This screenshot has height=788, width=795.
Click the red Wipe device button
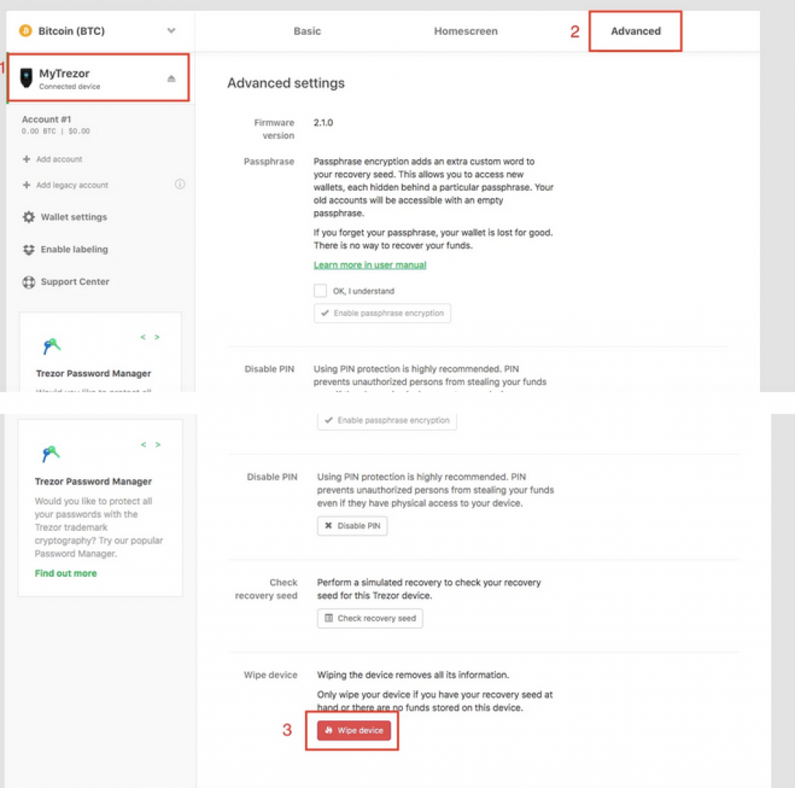tap(354, 731)
